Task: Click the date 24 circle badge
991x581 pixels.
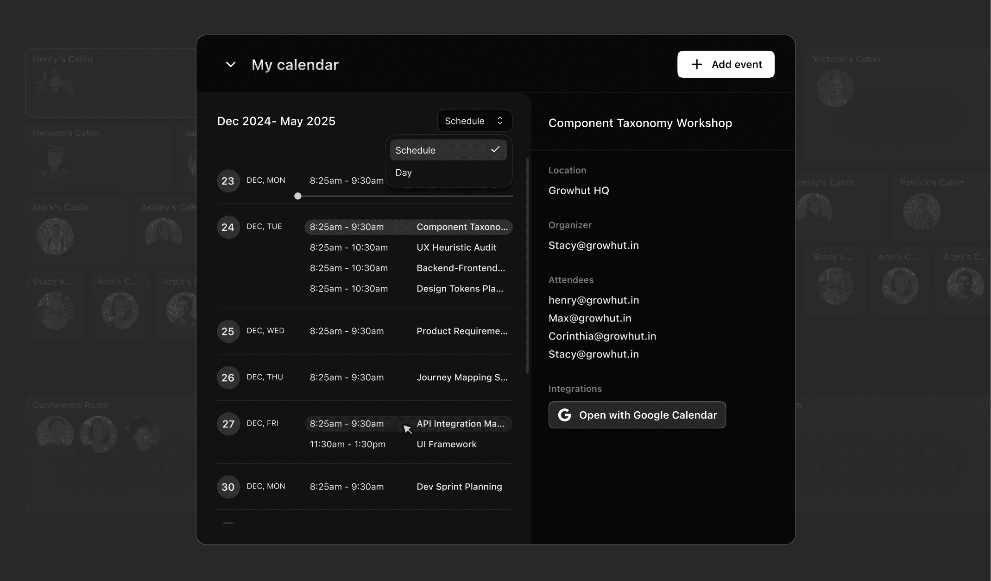Action: 228,227
